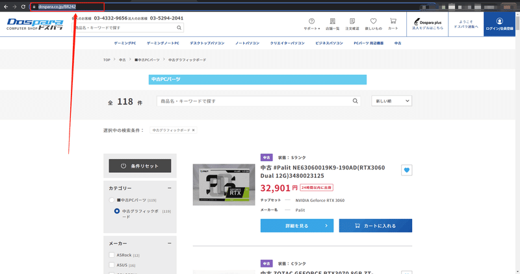
Task: Click NVIDIA Geforce RTX 3060 chipset text
Action: coord(320,201)
